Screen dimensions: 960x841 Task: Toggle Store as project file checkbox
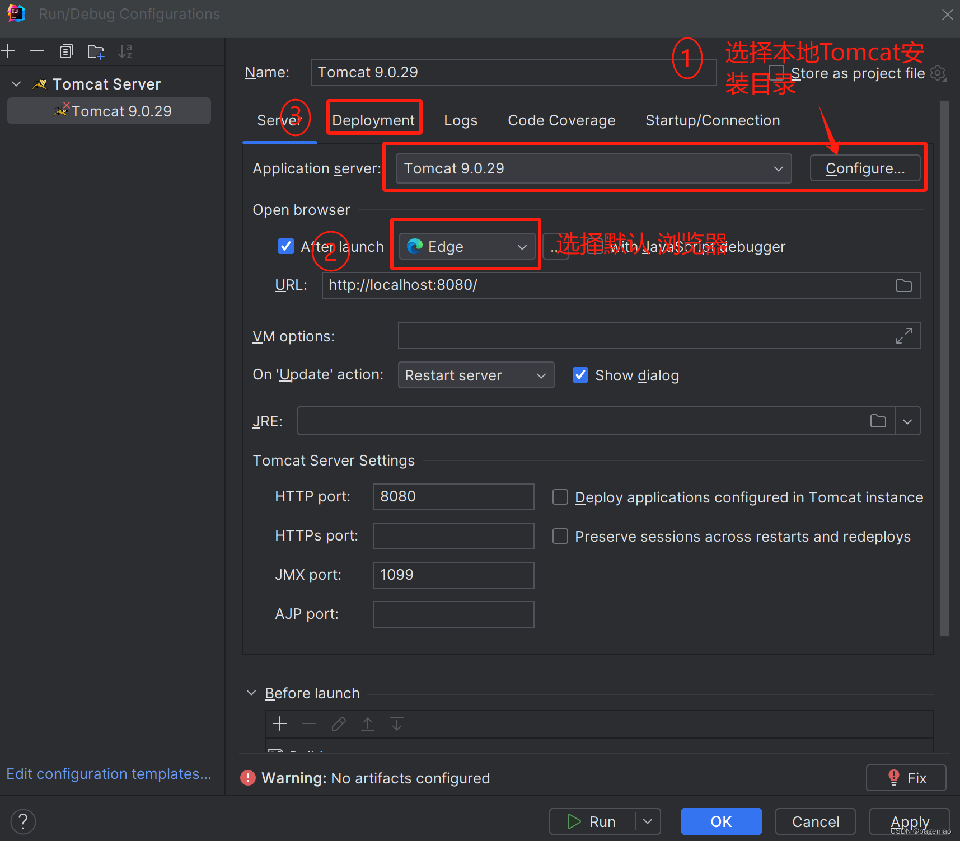[776, 73]
